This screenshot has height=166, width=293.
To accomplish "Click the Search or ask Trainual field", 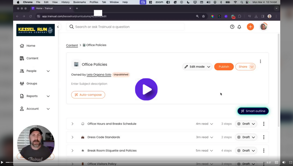I will point(125,27).
